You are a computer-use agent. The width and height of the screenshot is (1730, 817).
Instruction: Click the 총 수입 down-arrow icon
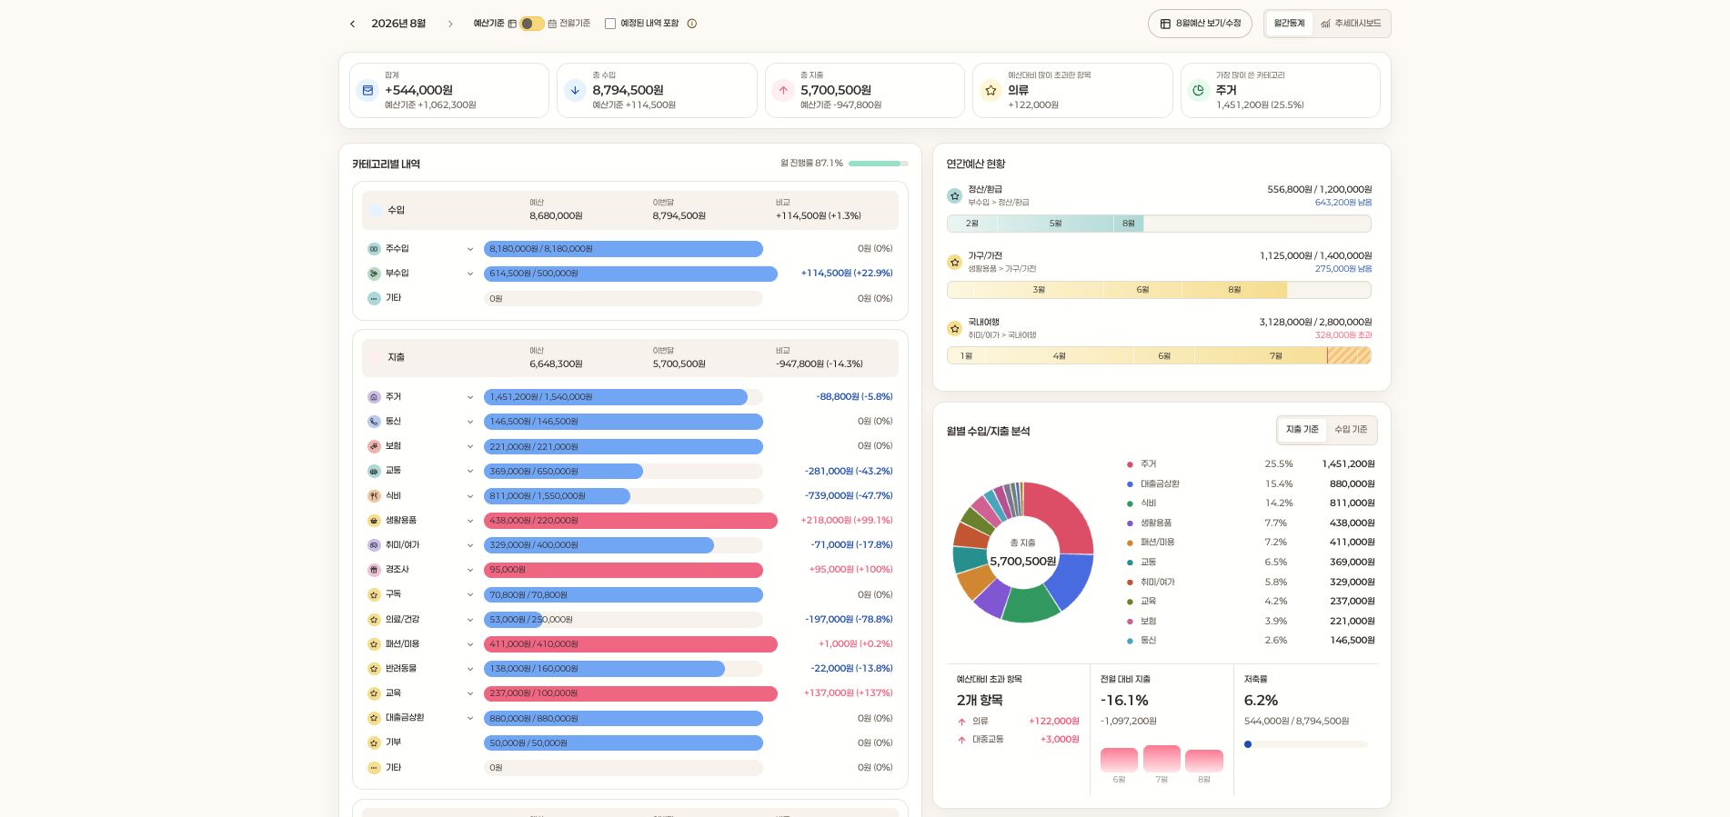(x=575, y=90)
